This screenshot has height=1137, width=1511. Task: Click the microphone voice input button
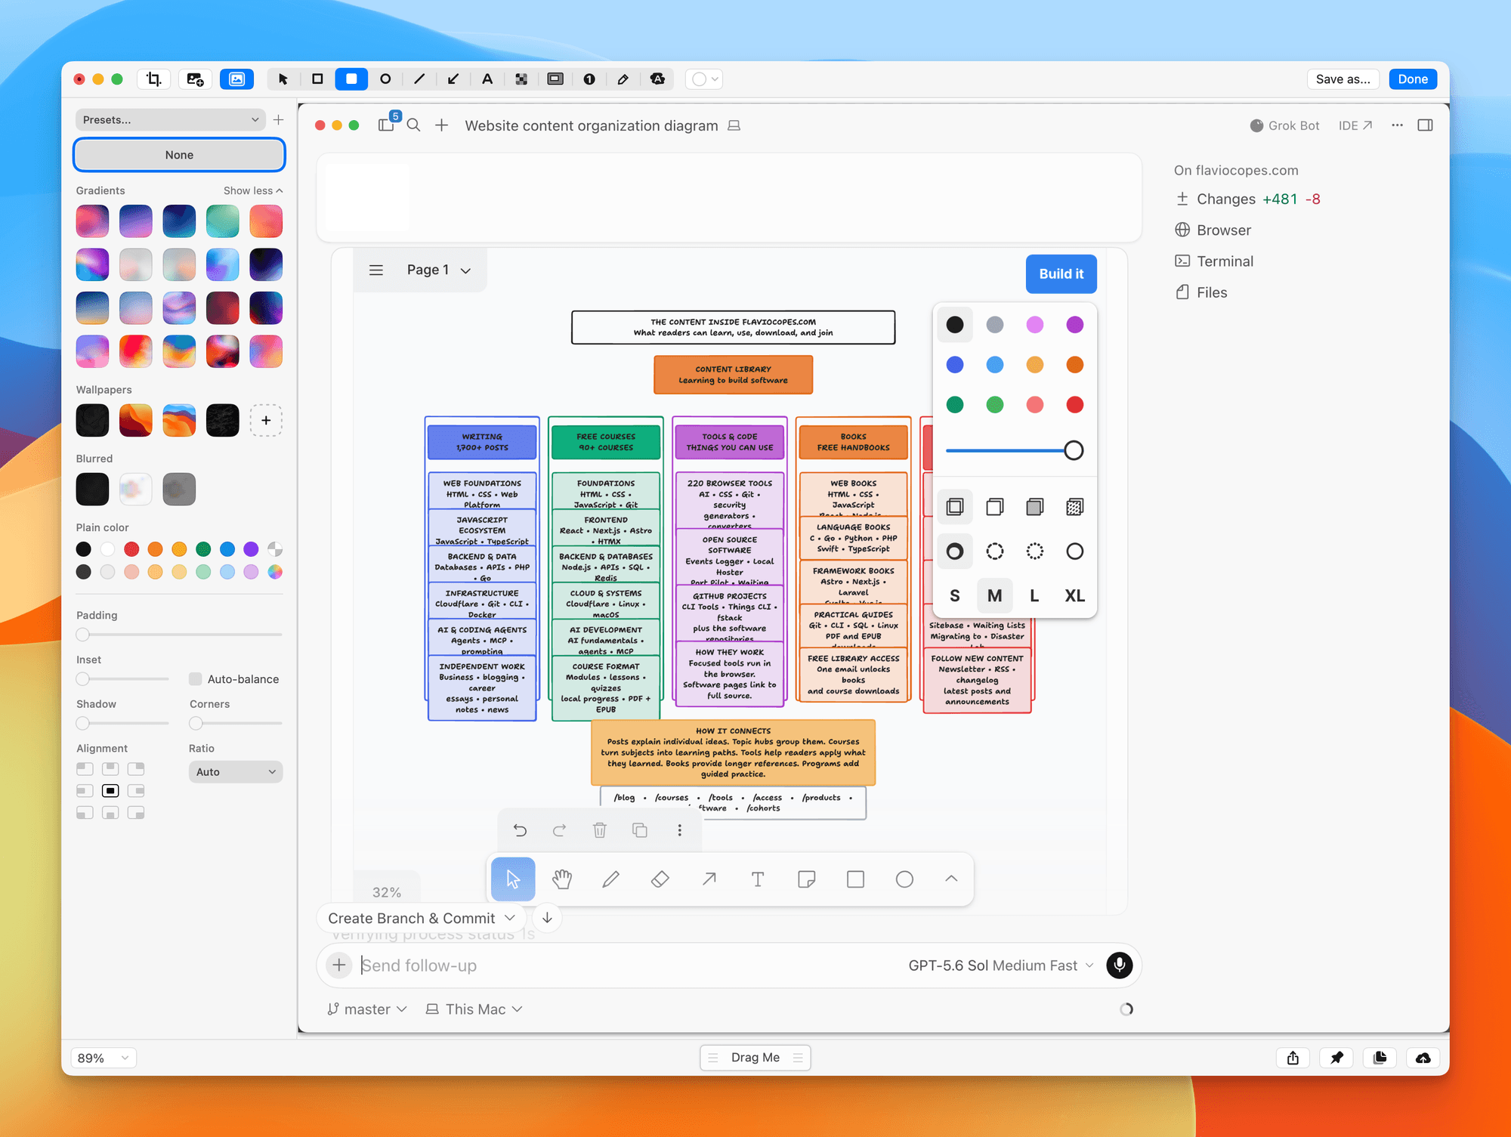pyautogui.click(x=1120, y=966)
